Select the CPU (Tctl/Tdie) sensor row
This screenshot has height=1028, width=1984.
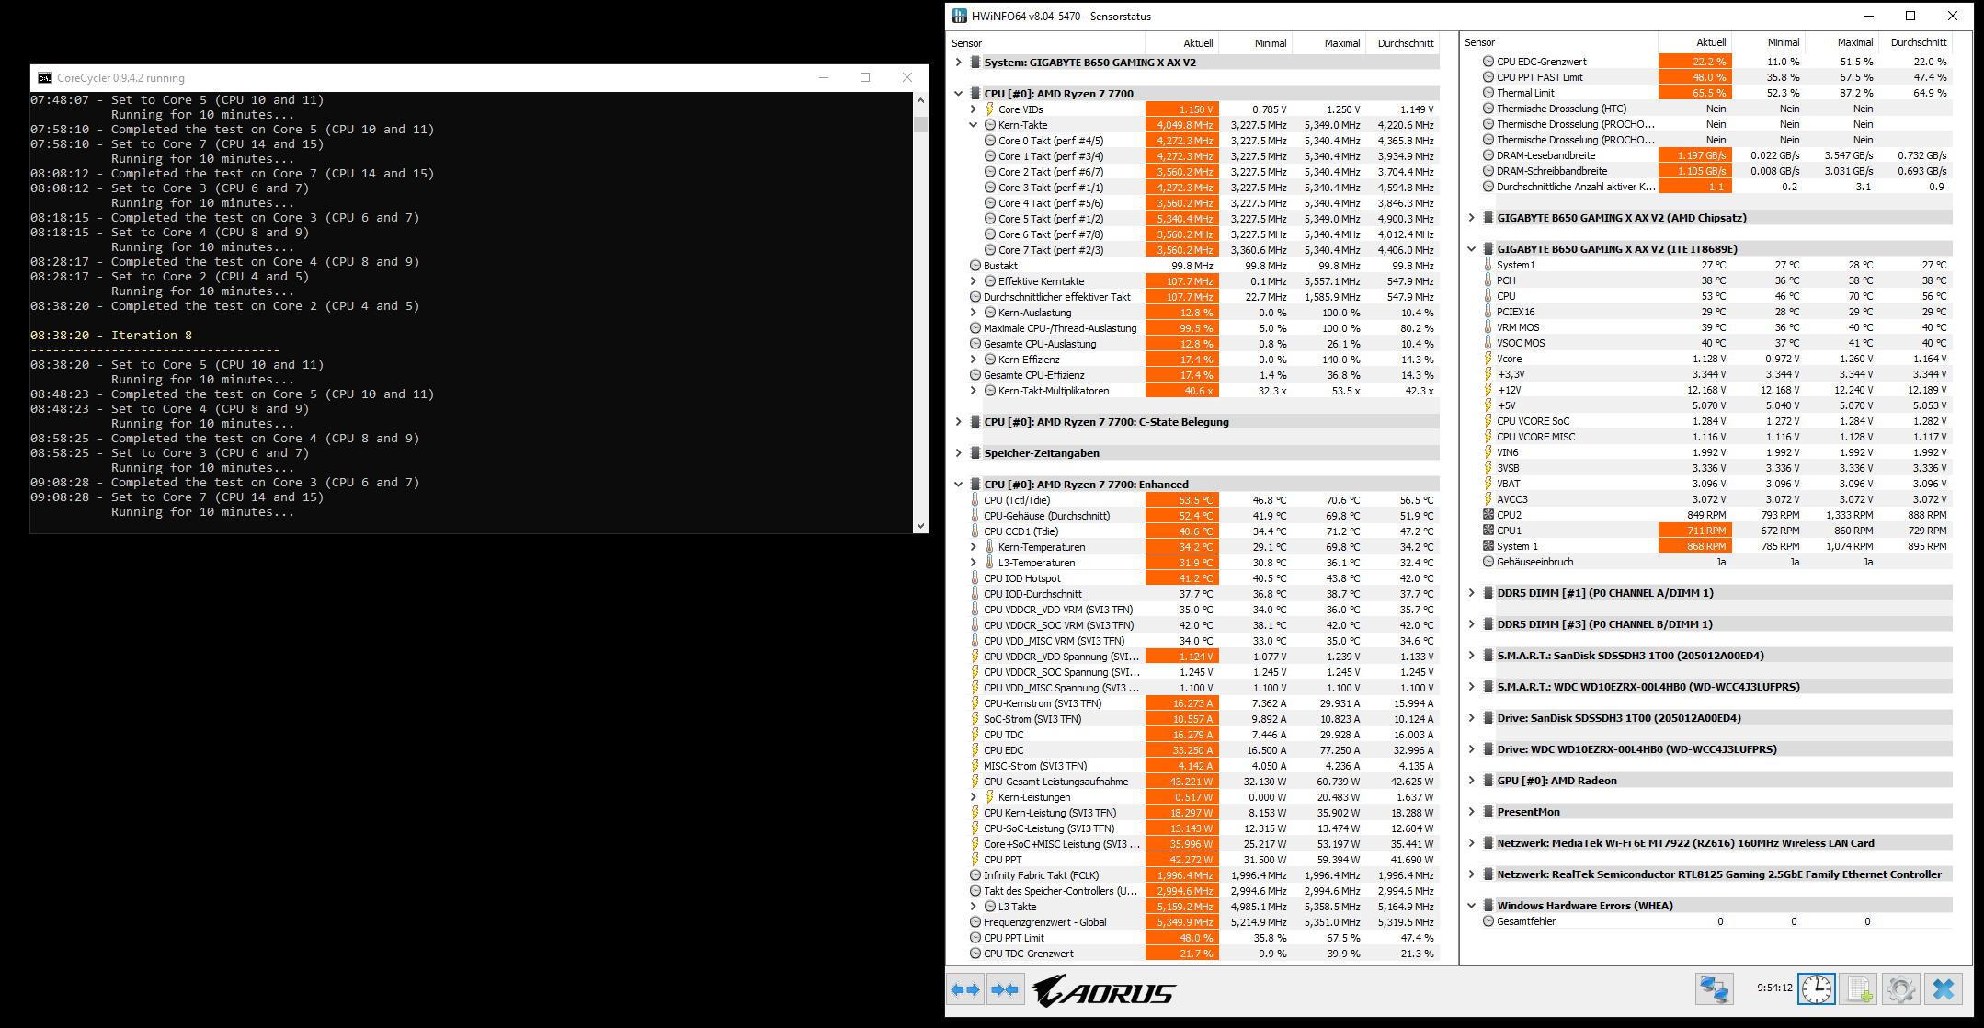pos(1017,500)
